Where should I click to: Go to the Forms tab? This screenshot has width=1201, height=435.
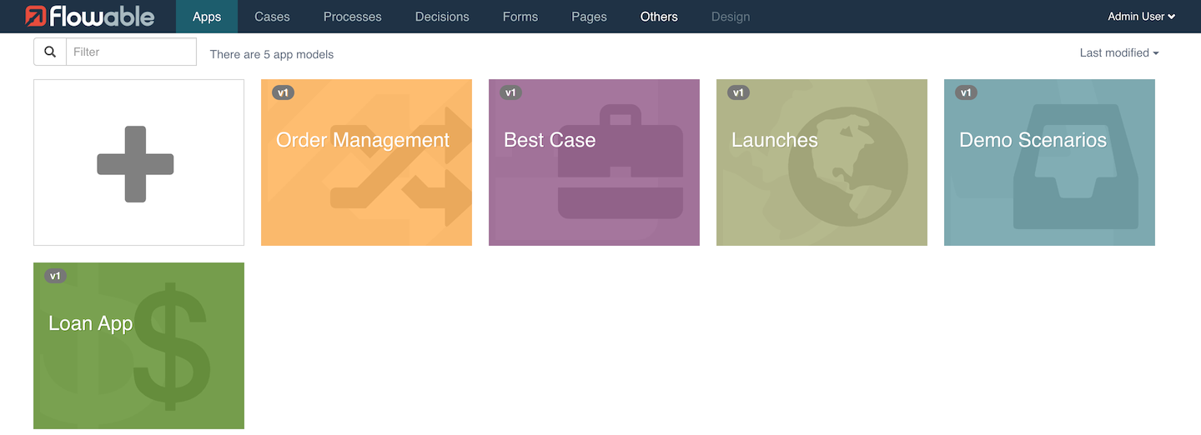tap(520, 17)
